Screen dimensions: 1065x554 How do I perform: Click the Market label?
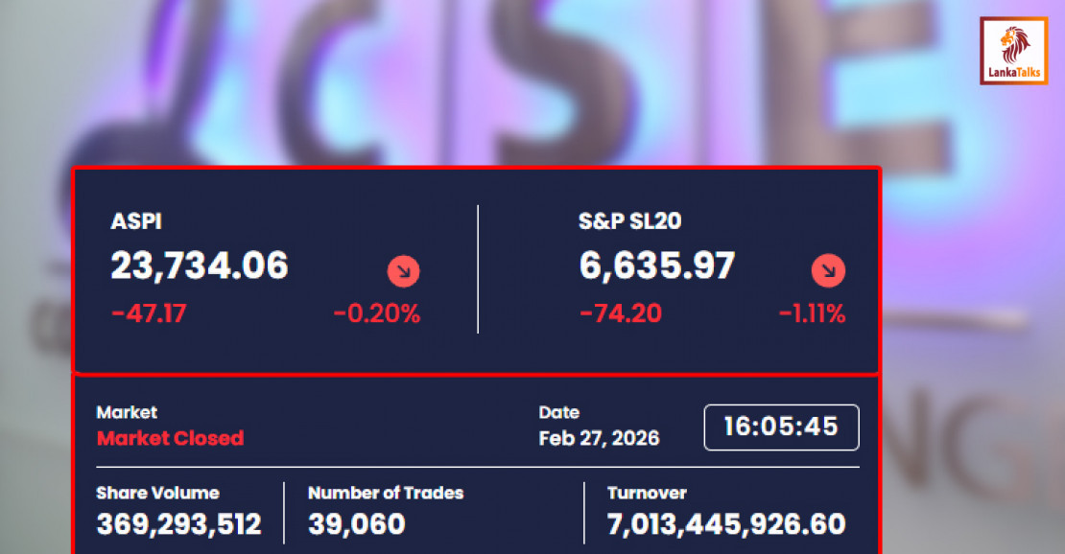pyautogui.click(x=127, y=412)
